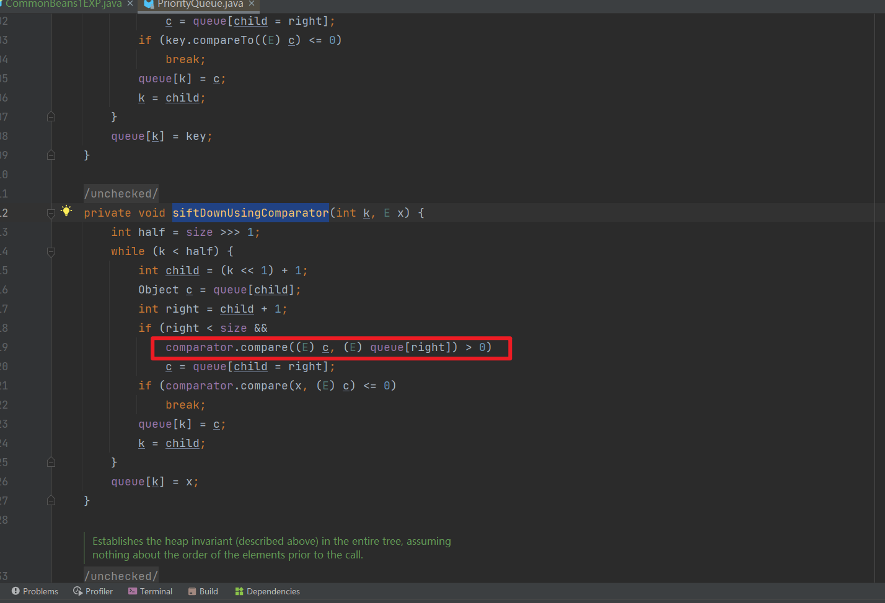Click the 'E x' parameter in method signature
885x603 pixels.
click(x=394, y=213)
